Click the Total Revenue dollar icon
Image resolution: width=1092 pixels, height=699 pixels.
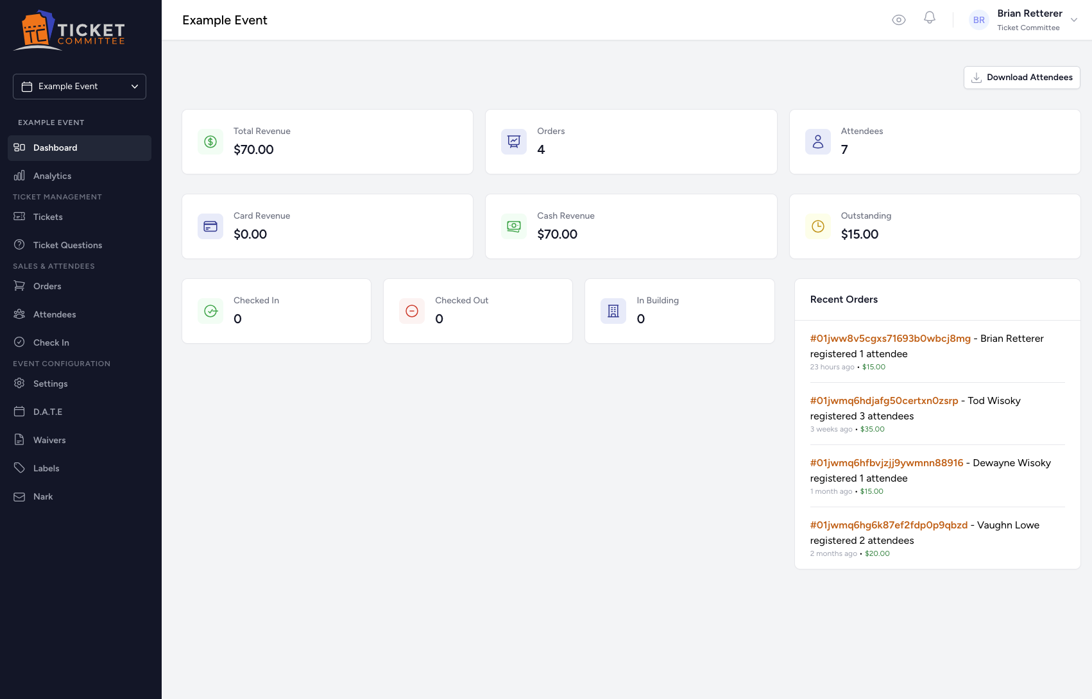point(210,142)
